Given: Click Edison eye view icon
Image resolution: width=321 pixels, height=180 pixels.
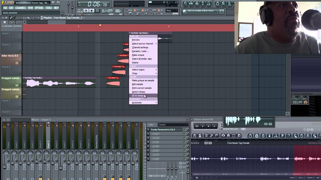Looking at the screenshot, I should (223, 136).
